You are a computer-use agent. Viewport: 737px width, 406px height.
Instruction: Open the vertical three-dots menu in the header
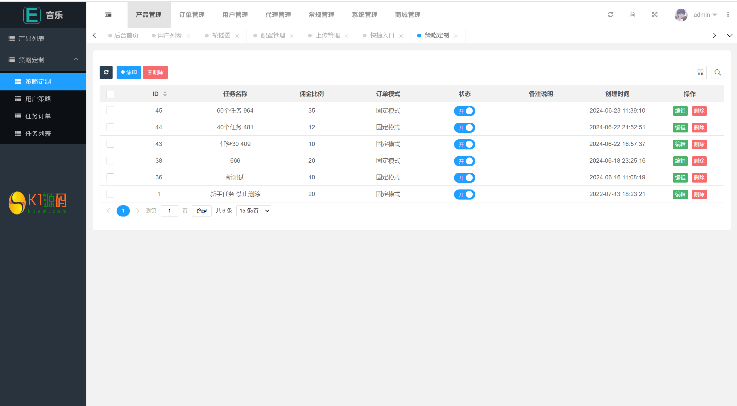click(728, 15)
